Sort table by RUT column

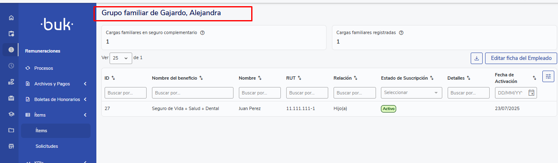click(300, 78)
